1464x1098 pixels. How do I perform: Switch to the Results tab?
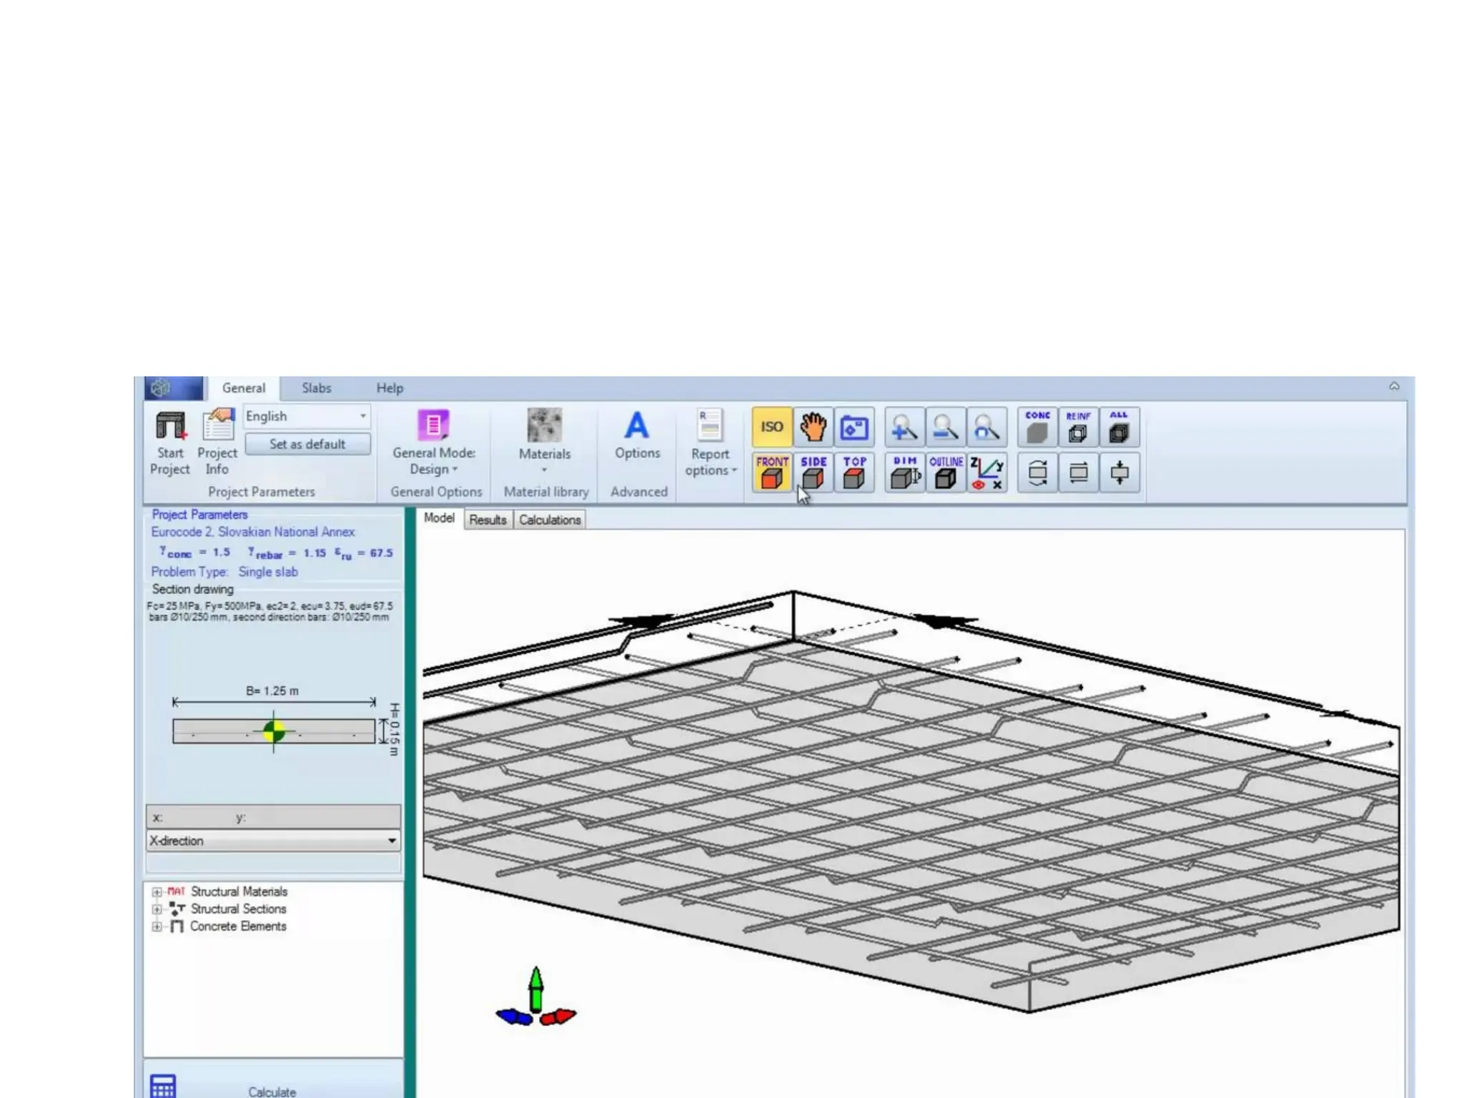[x=488, y=520]
